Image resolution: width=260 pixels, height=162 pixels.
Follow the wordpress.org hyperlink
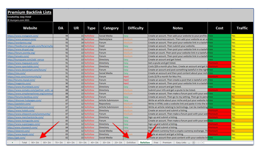point(19,43)
